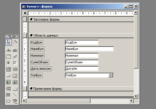Select the СуммОбъем label
This screenshot has height=109, width=156.
[x=40, y=62]
